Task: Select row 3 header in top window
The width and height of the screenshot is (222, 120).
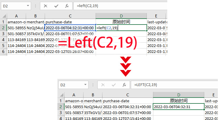Action: [x=3, y=34]
